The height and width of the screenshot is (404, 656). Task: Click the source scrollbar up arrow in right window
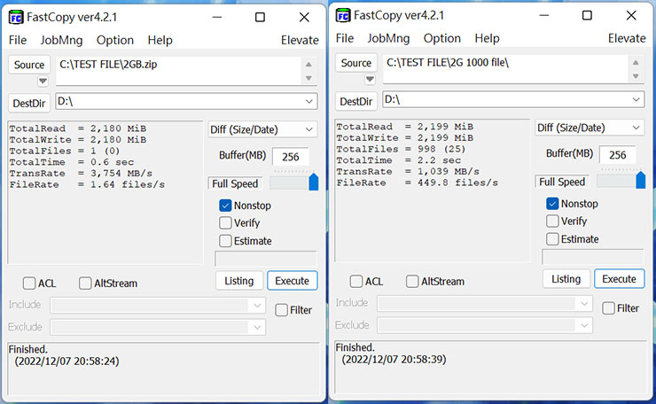(636, 63)
